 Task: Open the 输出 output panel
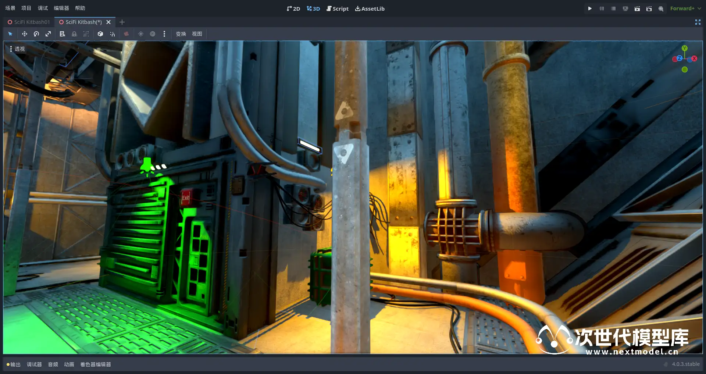point(13,364)
